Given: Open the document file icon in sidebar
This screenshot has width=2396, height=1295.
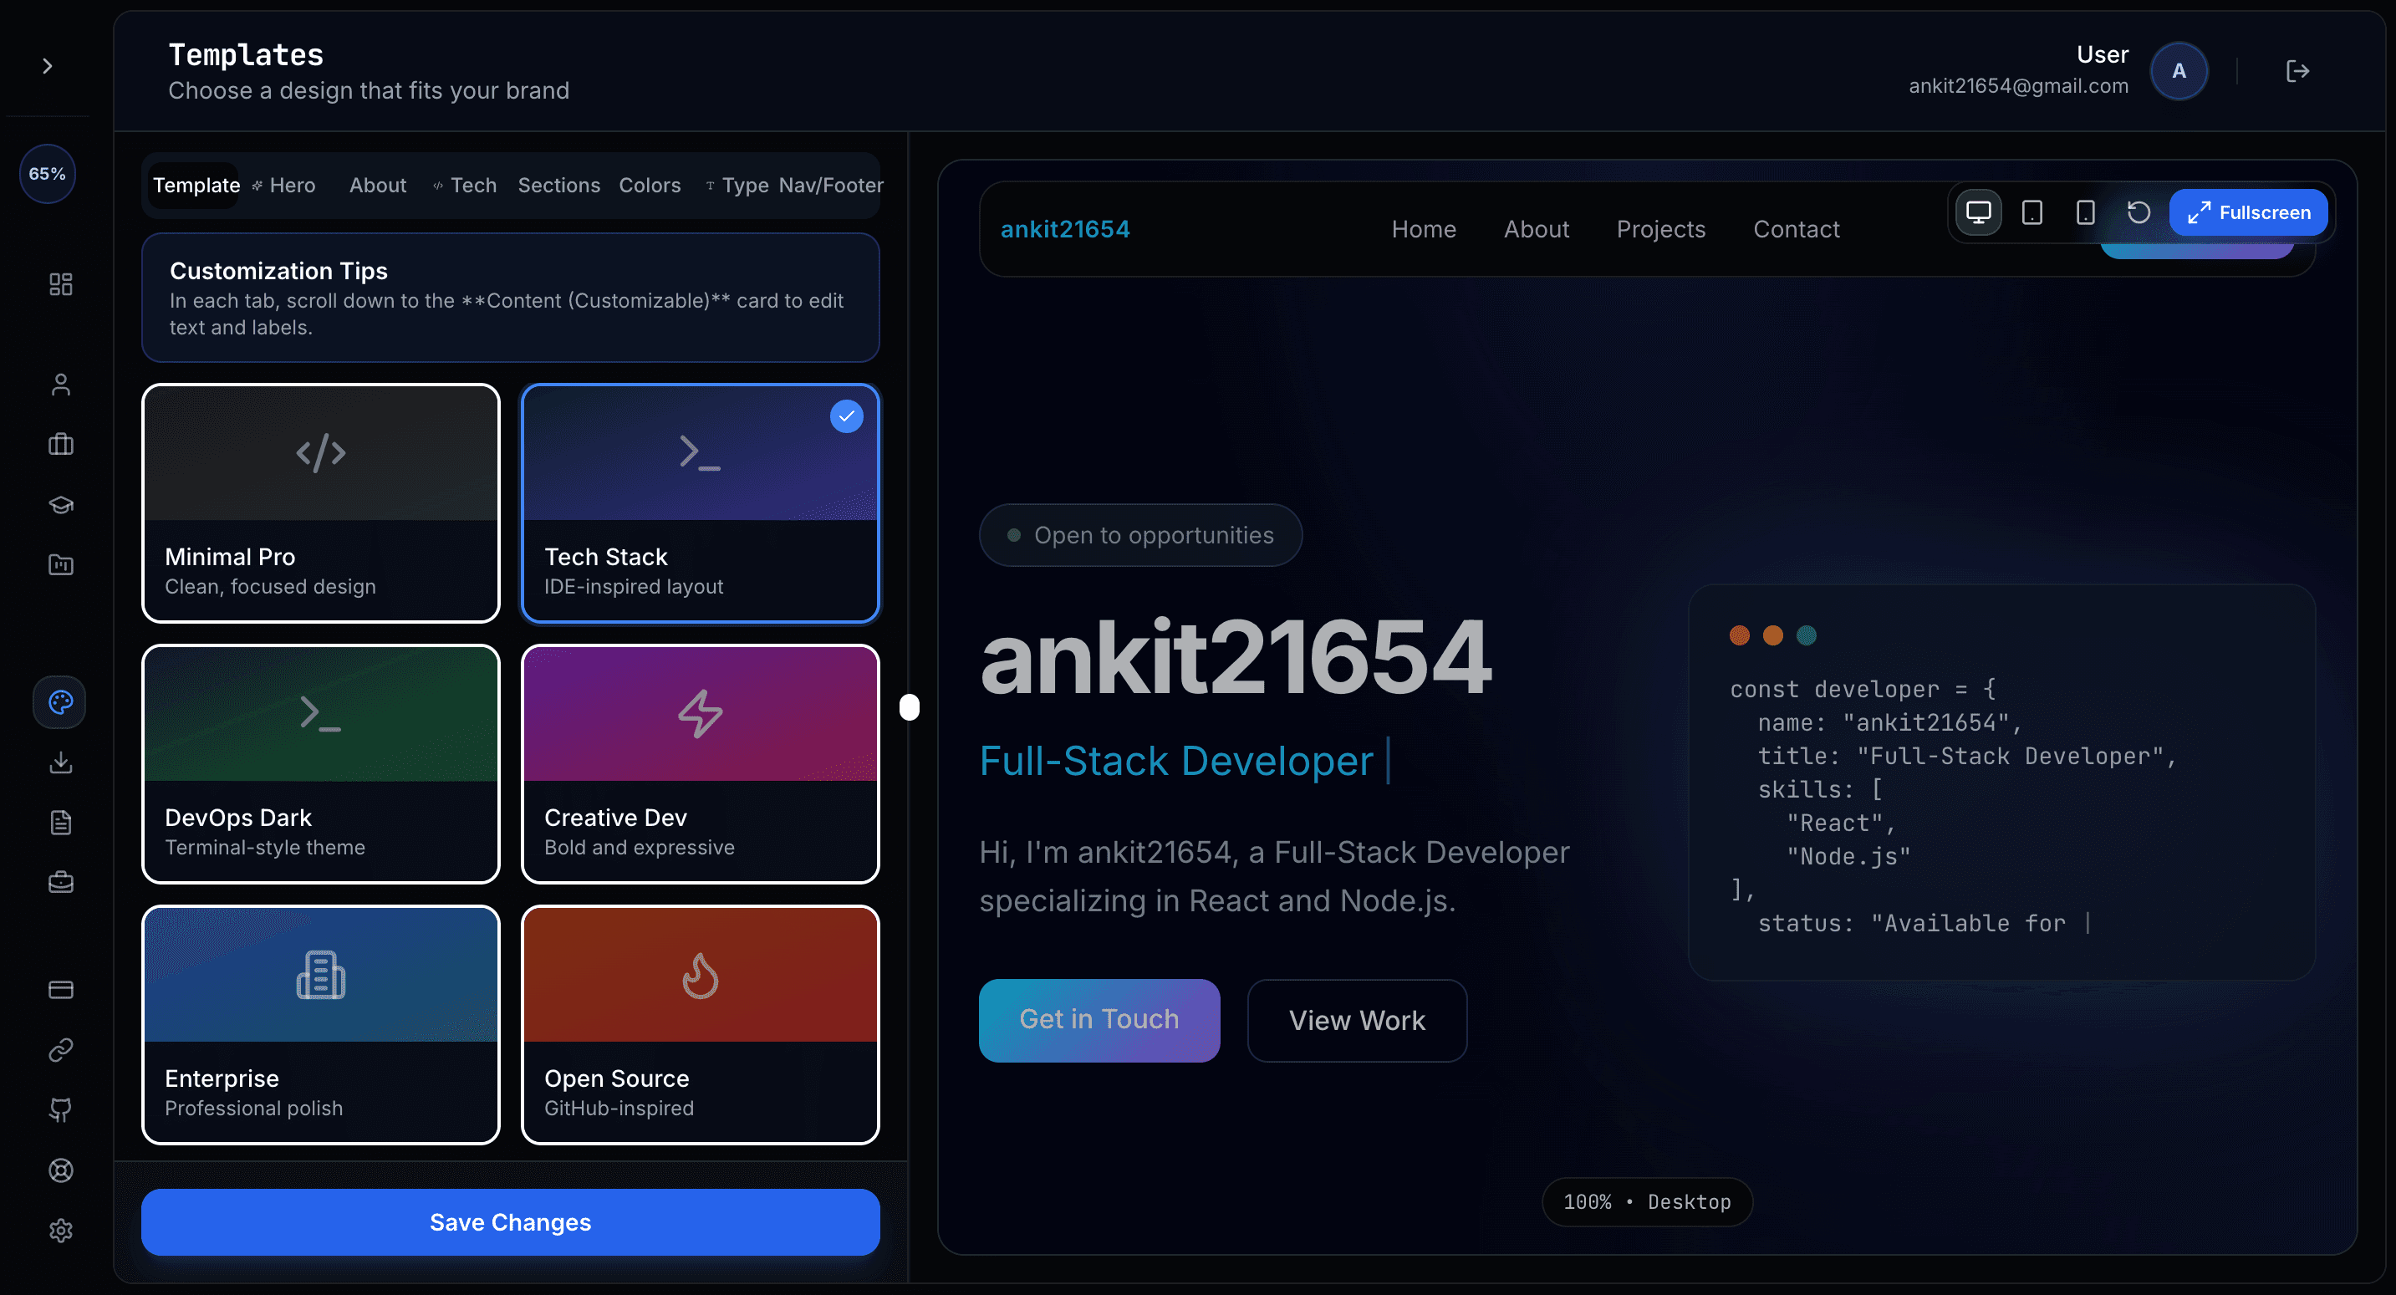Looking at the screenshot, I should coord(60,823).
